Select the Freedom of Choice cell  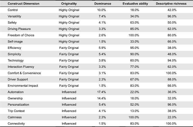(21, 35)
